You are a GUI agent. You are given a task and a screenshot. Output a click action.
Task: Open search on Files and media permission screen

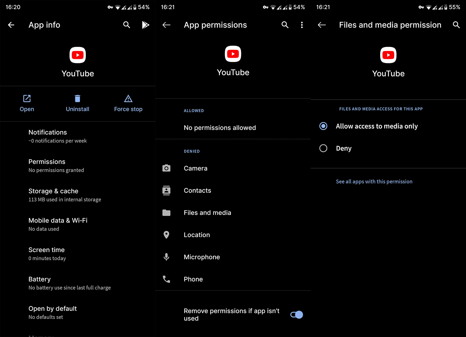tap(456, 25)
